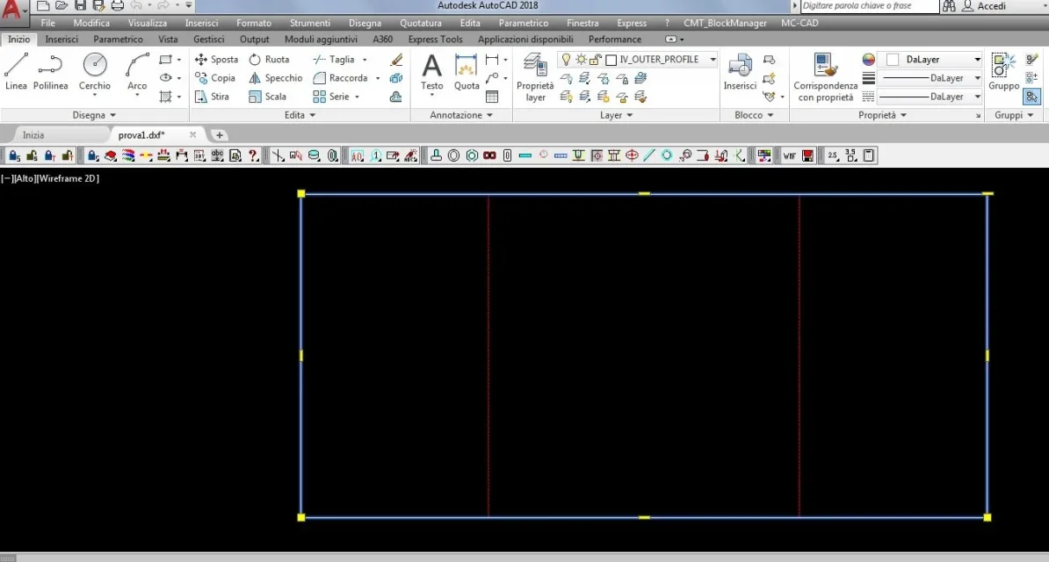Switch to the Express Tools ribbon tab

[435, 40]
